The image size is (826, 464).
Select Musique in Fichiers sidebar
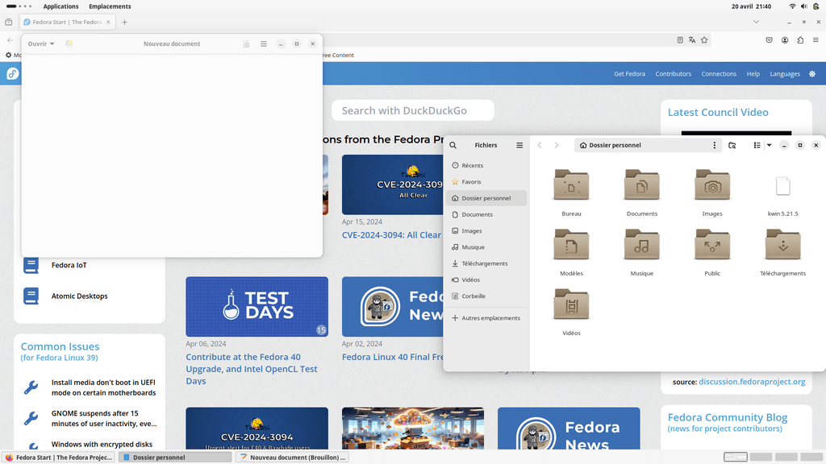(486, 246)
